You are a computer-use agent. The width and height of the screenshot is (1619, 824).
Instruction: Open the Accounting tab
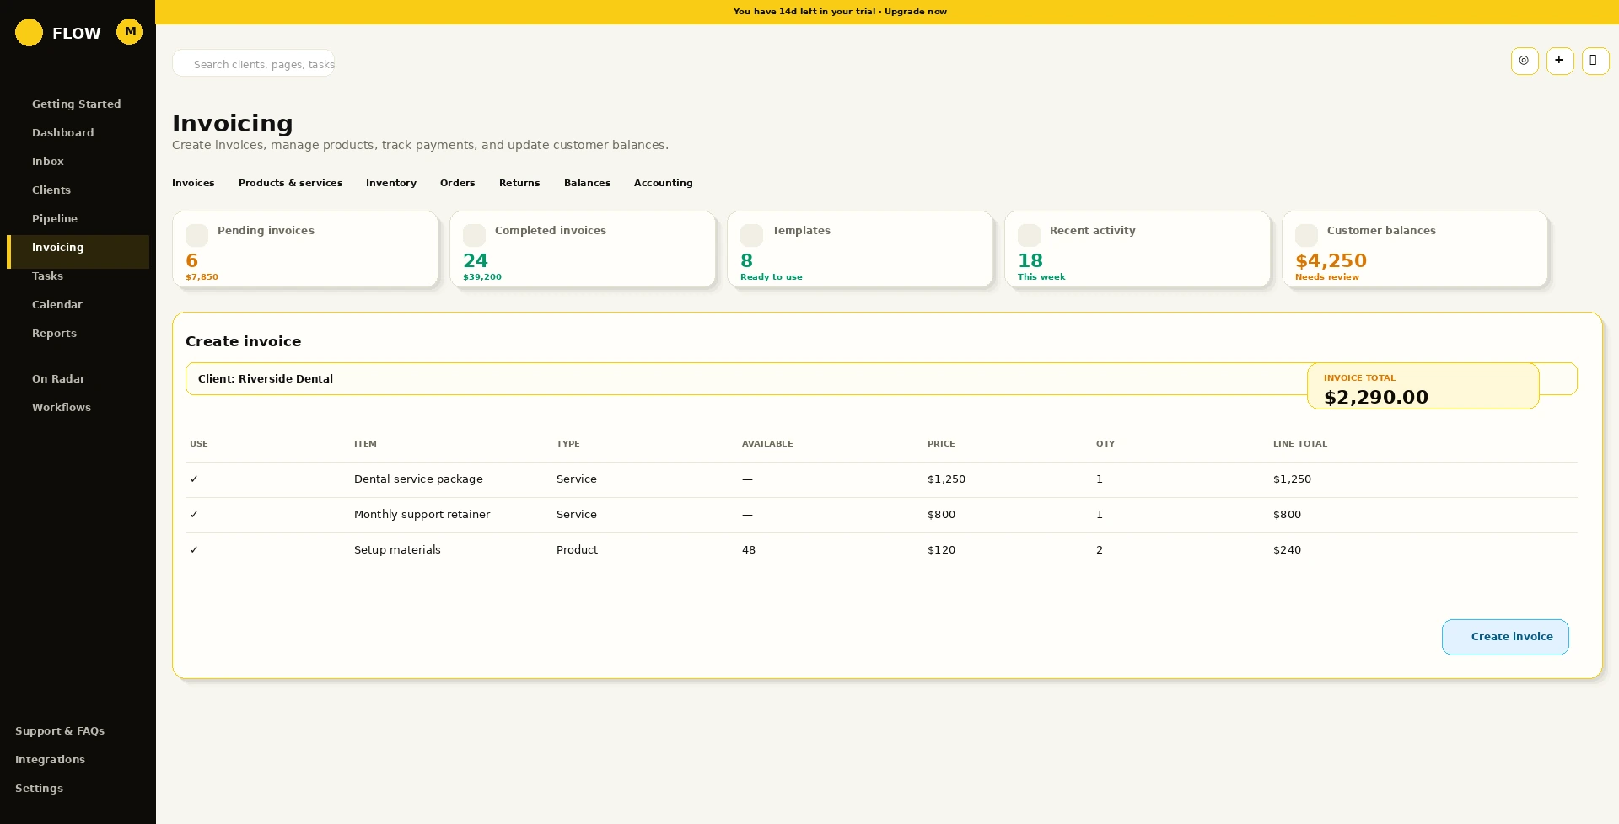point(664,183)
